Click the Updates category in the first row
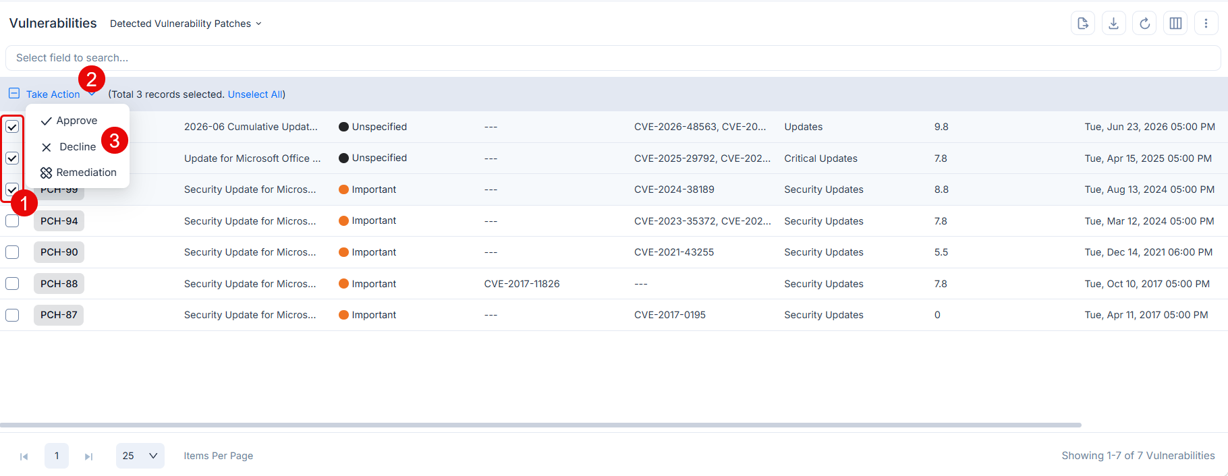Viewport: 1228px width, 476px height. [803, 127]
